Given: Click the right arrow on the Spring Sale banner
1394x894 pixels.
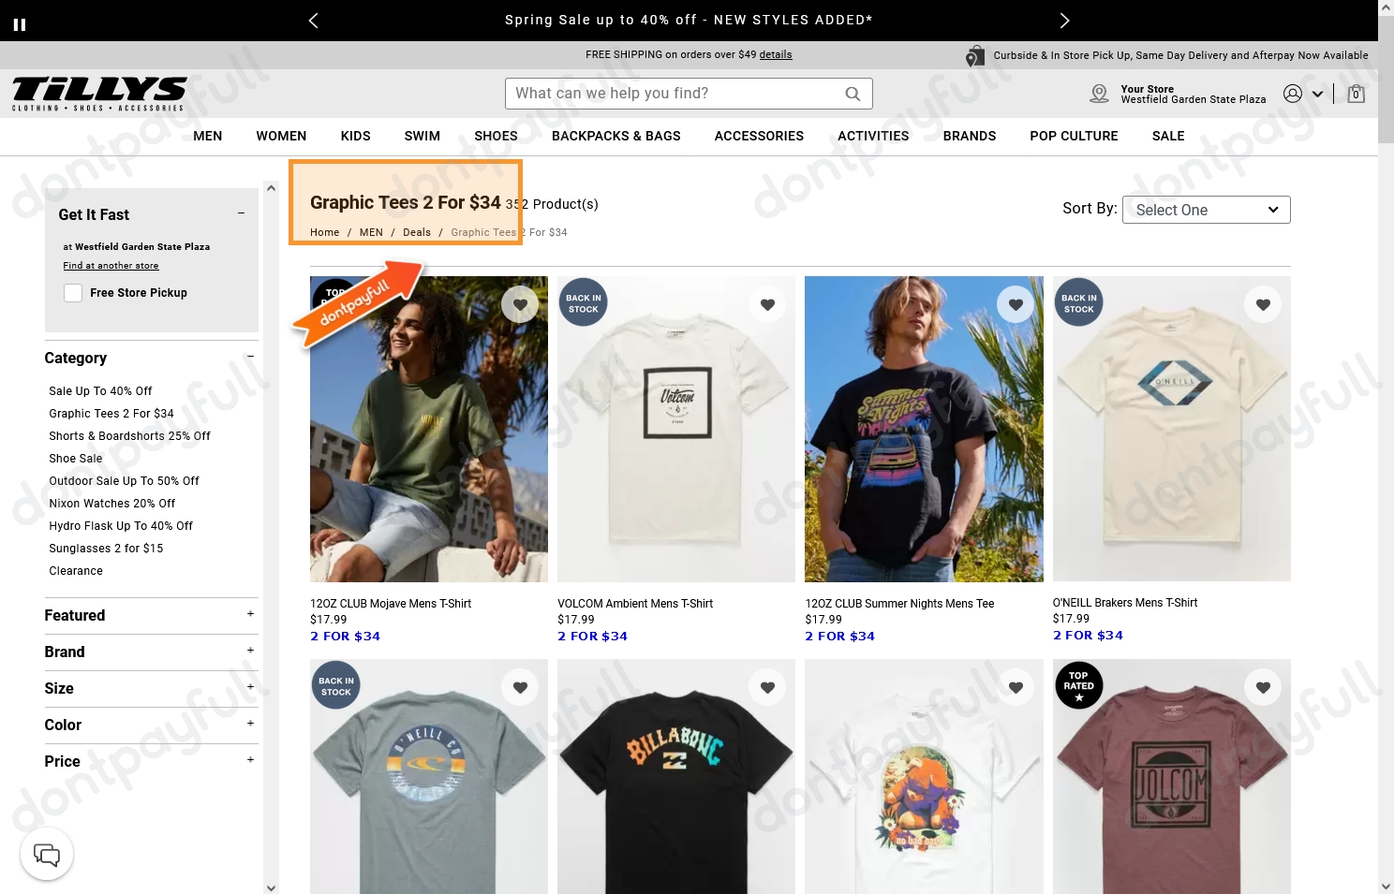Looking at the screenshot, I should coord(1064,20).
